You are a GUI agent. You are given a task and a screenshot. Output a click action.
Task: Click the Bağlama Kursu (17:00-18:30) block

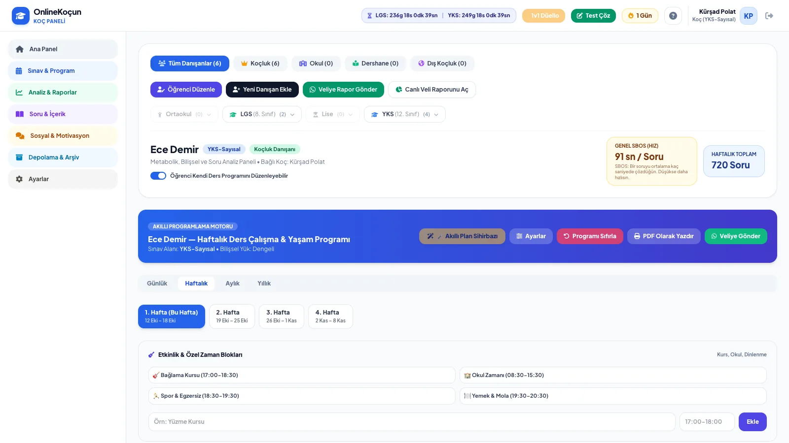tap(302, 375)
